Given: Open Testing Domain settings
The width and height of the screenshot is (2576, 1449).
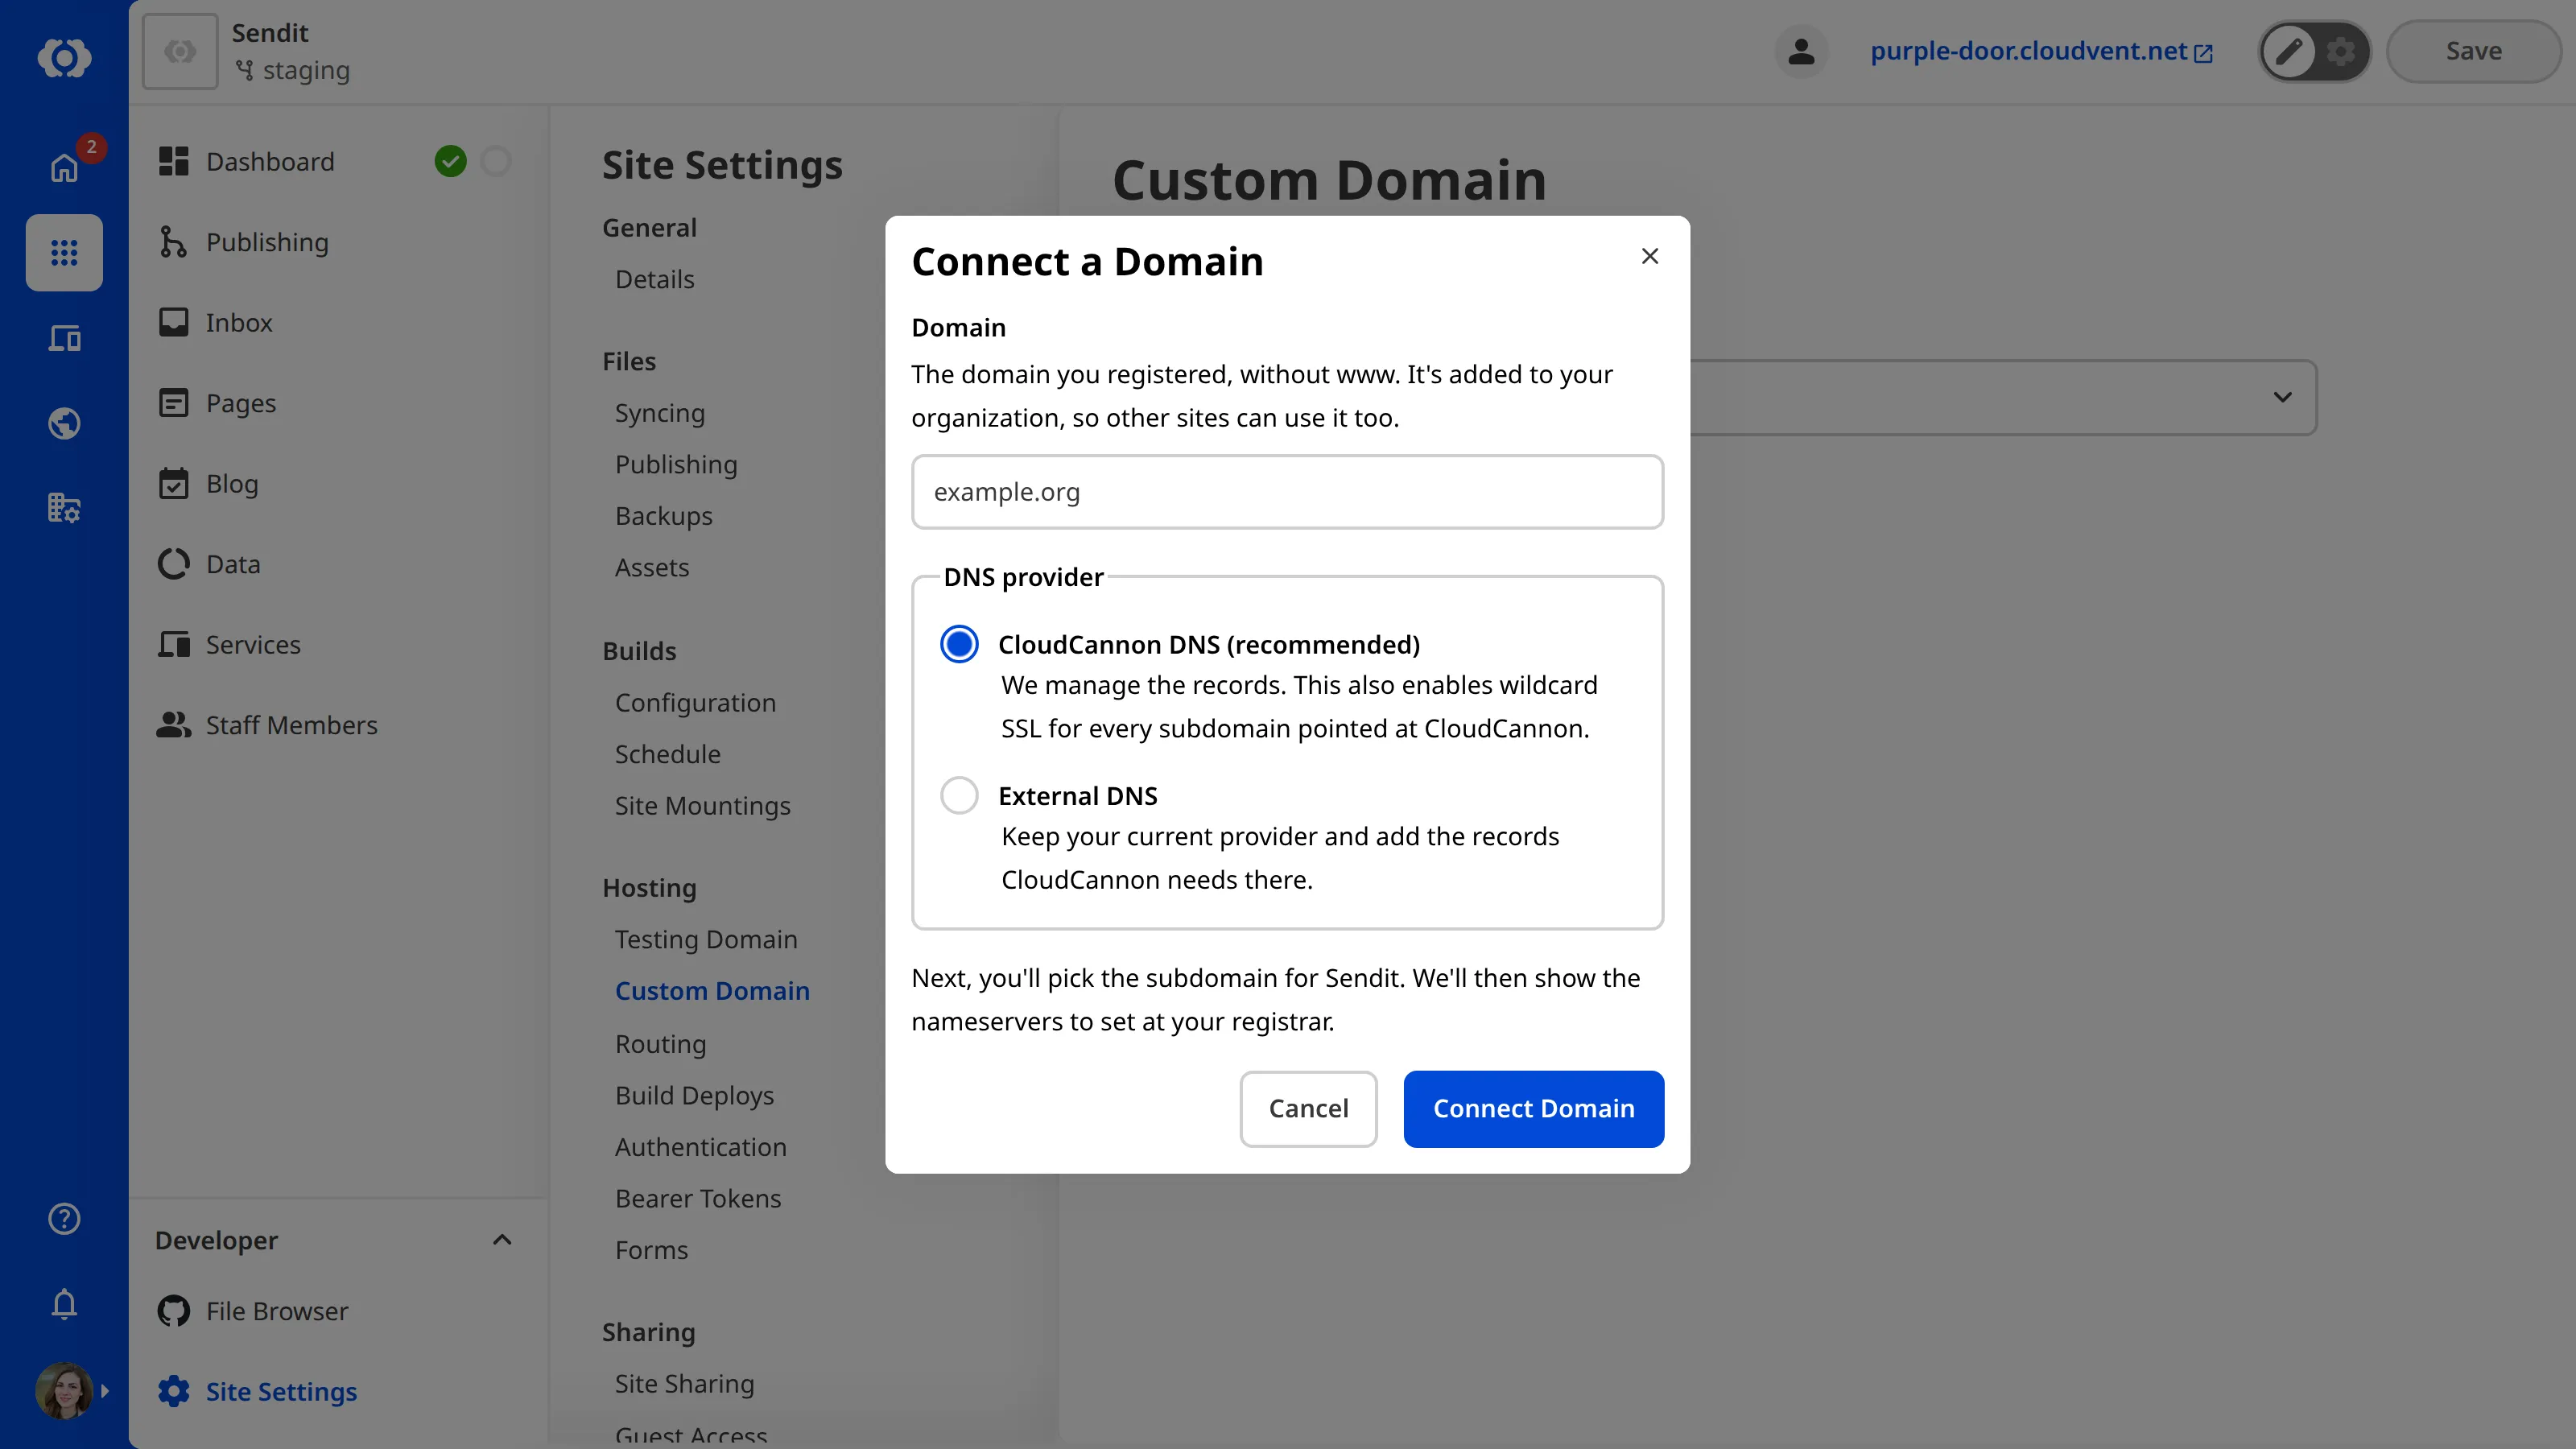Looking at the screenshot, I should click(706, 939).
